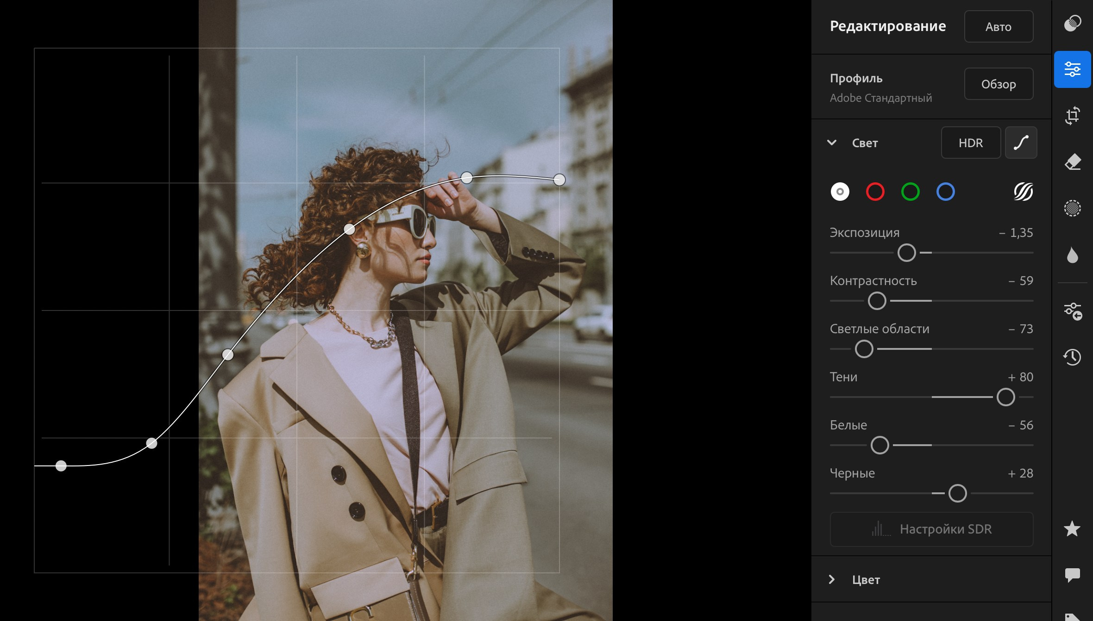Toggle the tone curve button
This screenshot has width=1093, height=621.
coord(1021,143)
